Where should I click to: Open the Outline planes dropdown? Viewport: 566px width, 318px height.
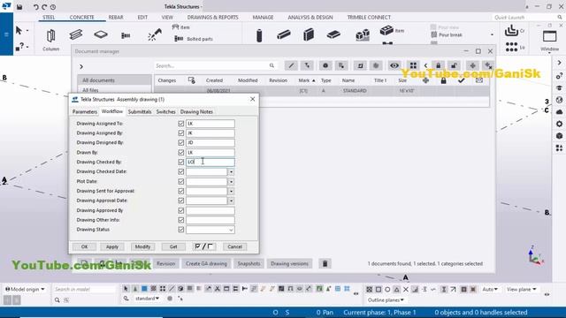[x=386, y=300]
